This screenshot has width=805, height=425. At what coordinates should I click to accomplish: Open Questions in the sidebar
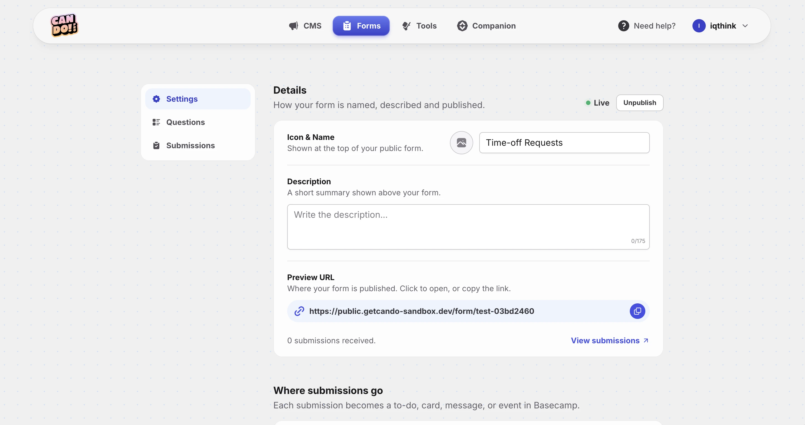click(x=198, y=122)
